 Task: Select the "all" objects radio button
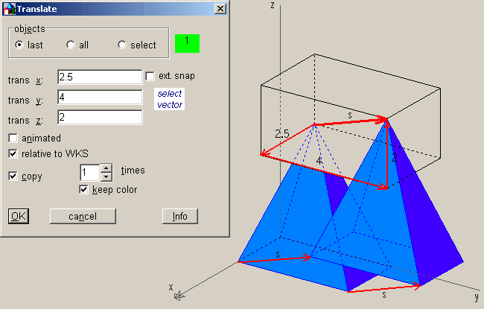coord(71,45)
